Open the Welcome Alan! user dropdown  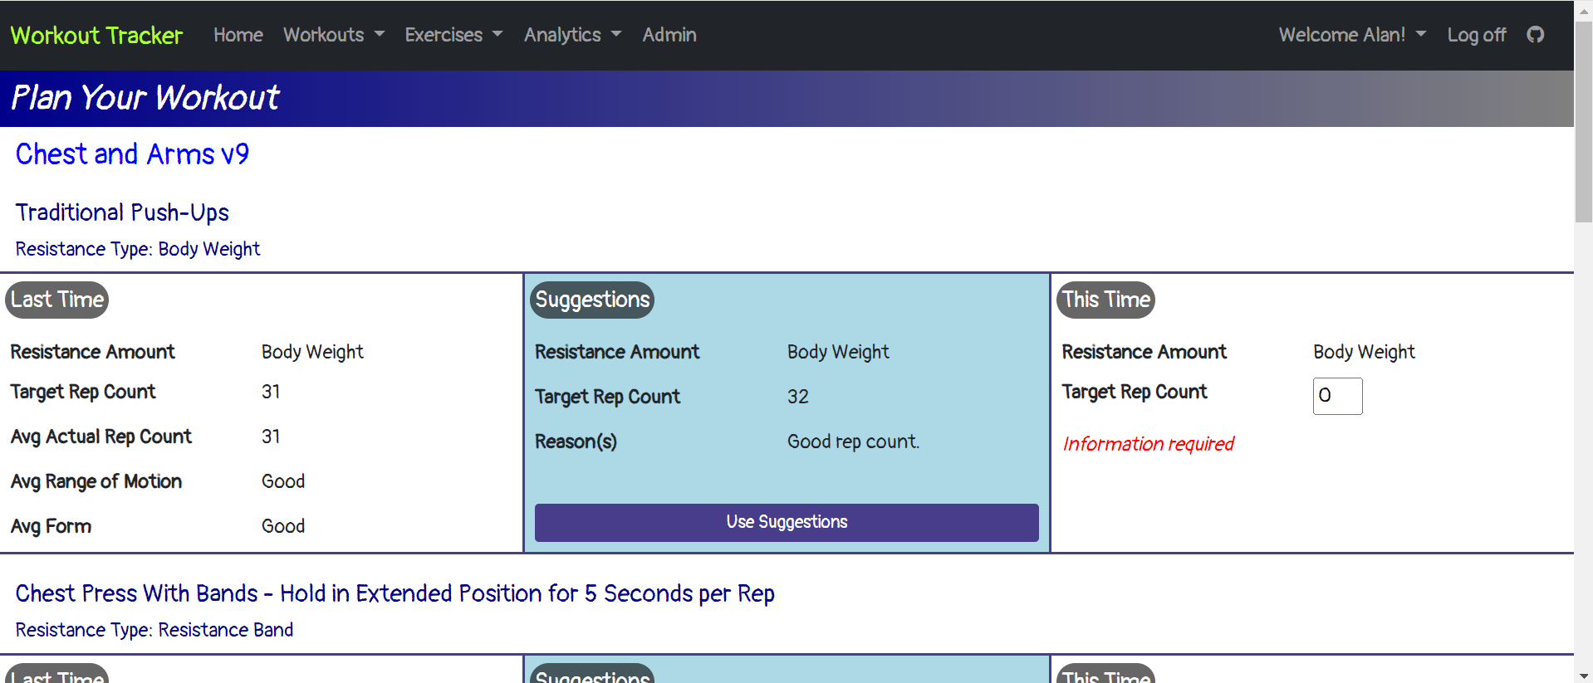coord(1352,35)
